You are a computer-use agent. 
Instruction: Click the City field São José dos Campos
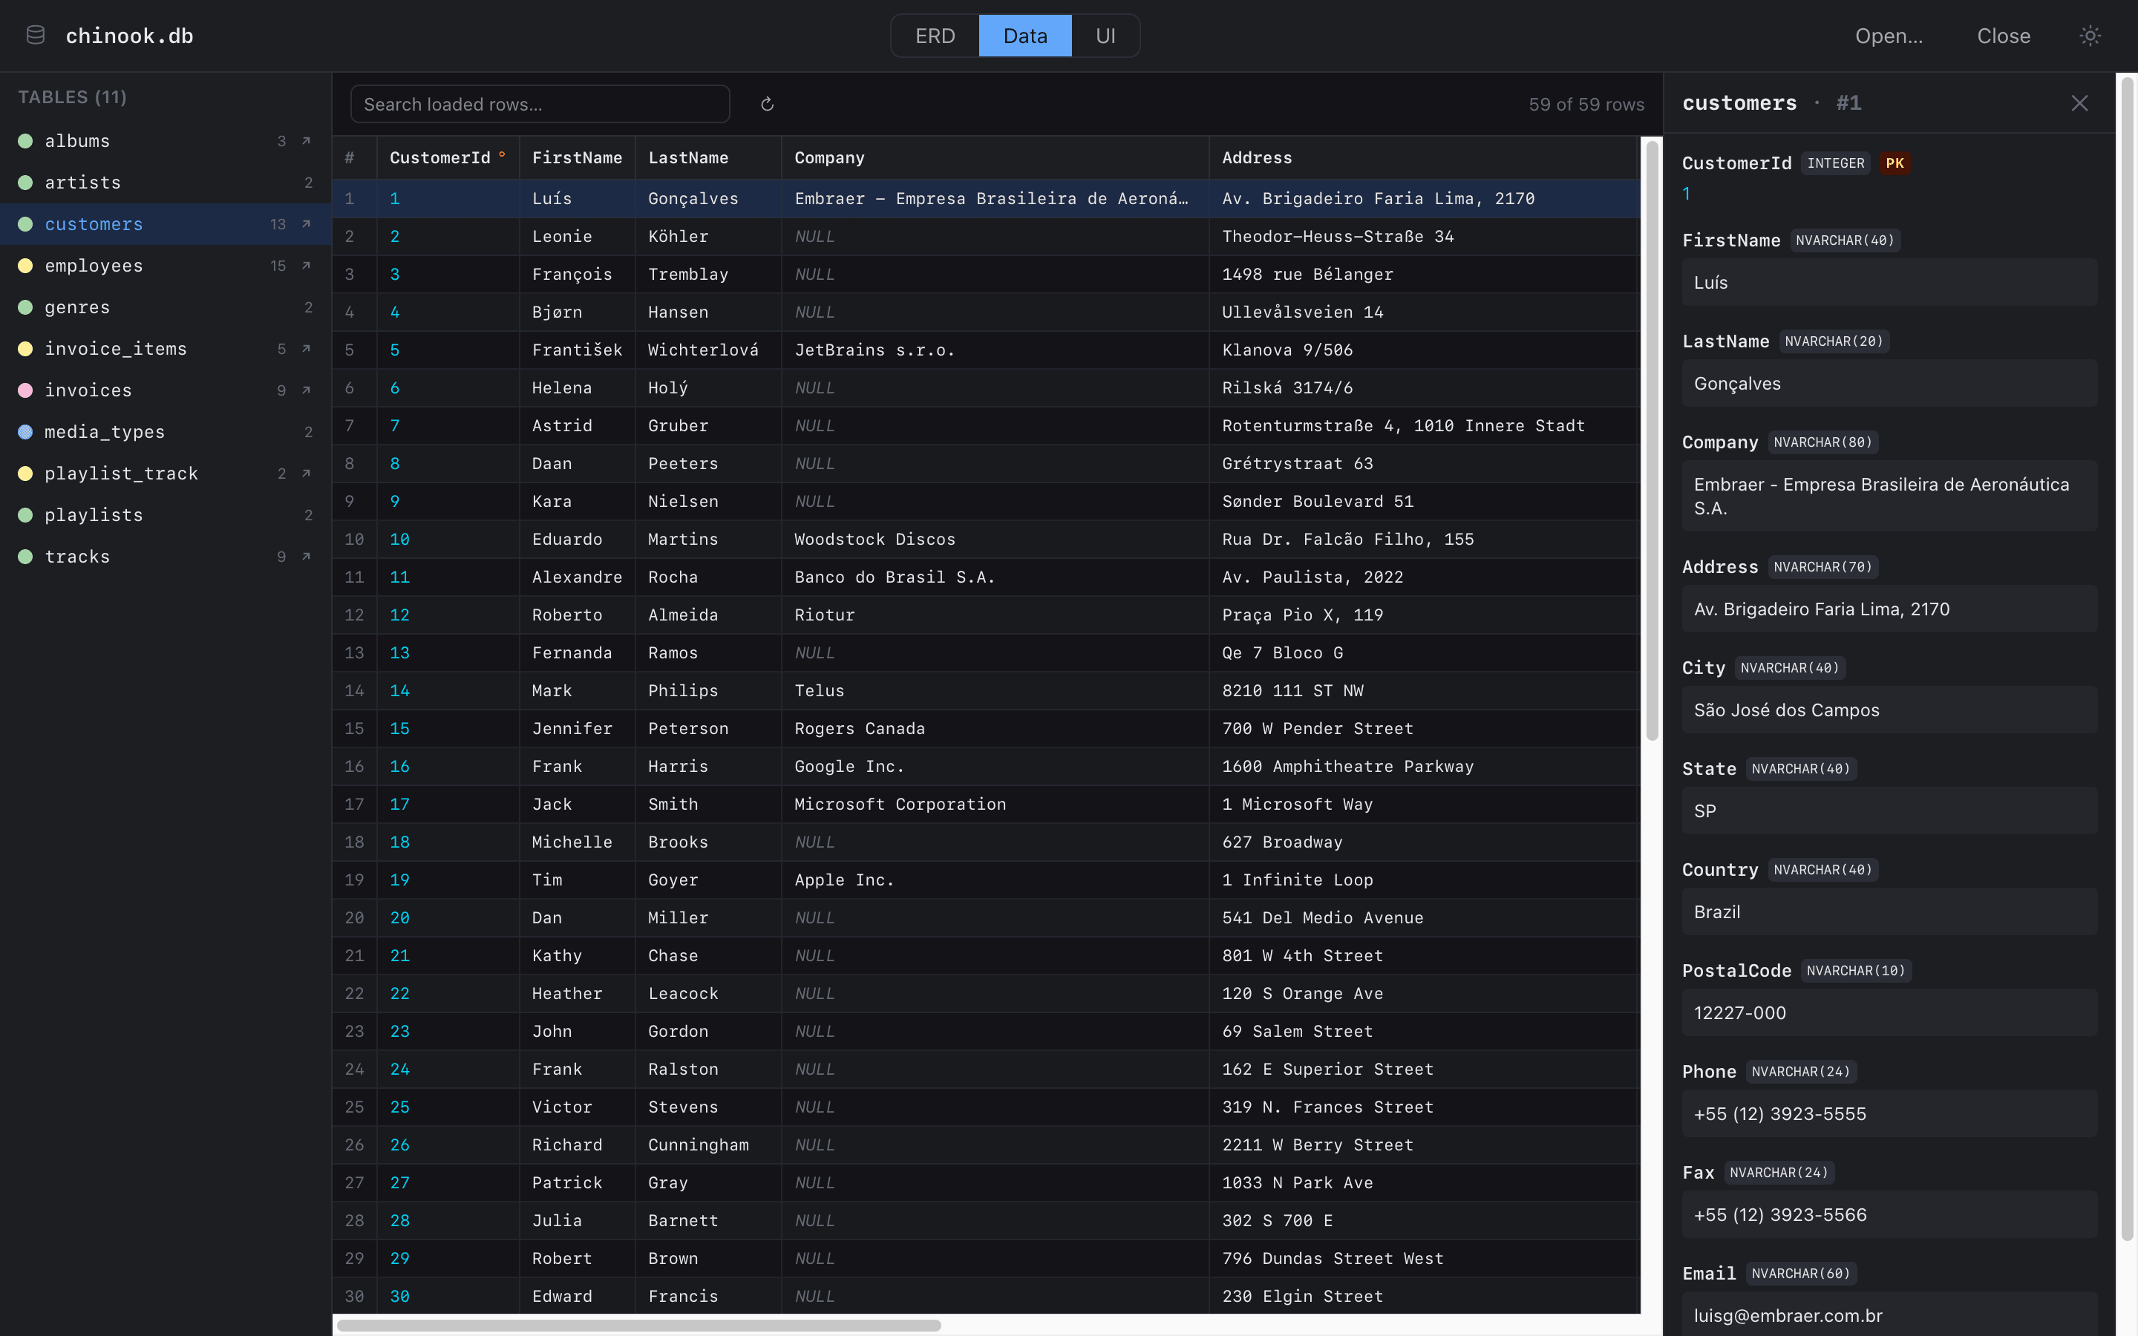tap(1889, 710)
